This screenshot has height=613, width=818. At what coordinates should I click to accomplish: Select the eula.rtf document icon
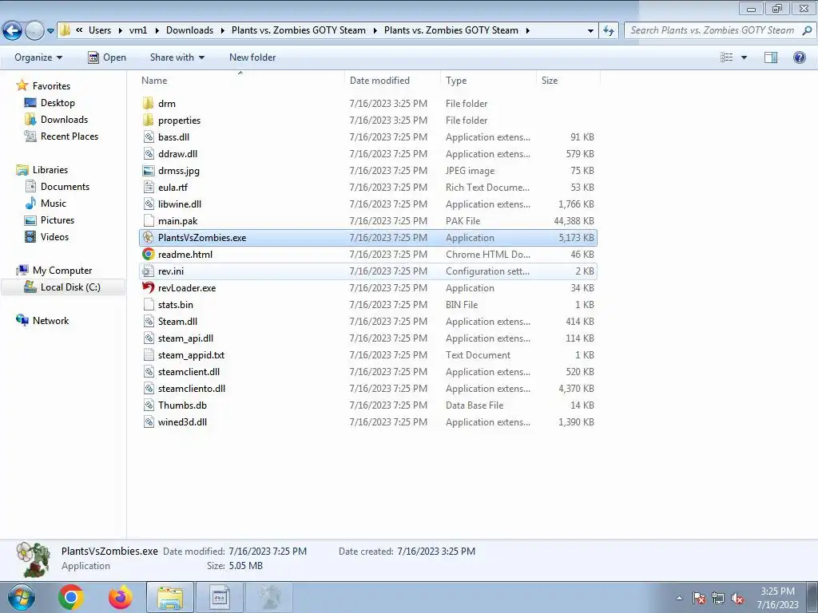pos(149,187)
